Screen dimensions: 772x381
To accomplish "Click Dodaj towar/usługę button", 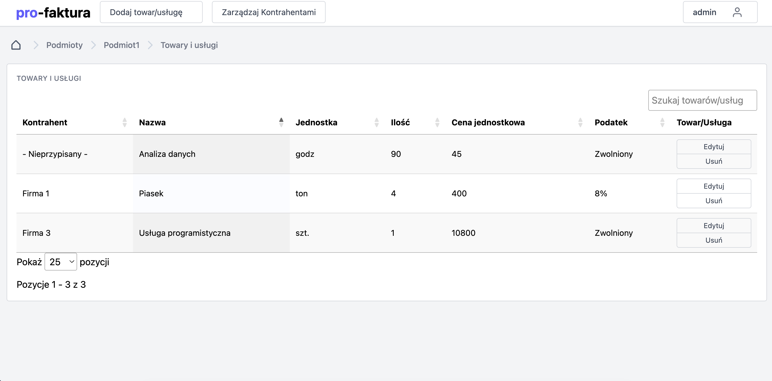I will [x=151, y=12].
